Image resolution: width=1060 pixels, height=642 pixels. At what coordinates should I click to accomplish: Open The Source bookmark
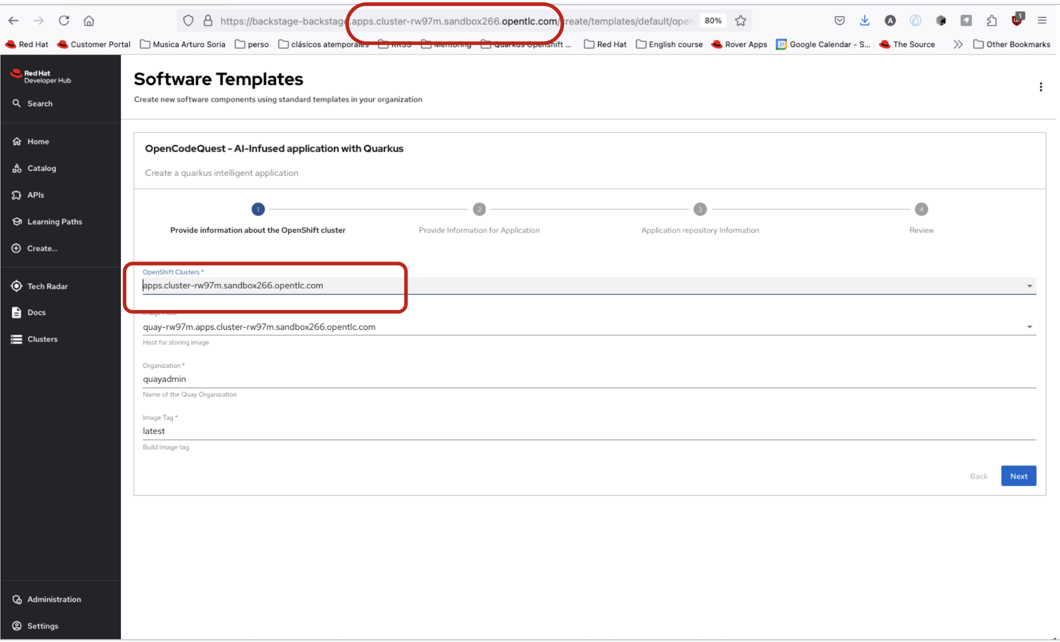907,45
